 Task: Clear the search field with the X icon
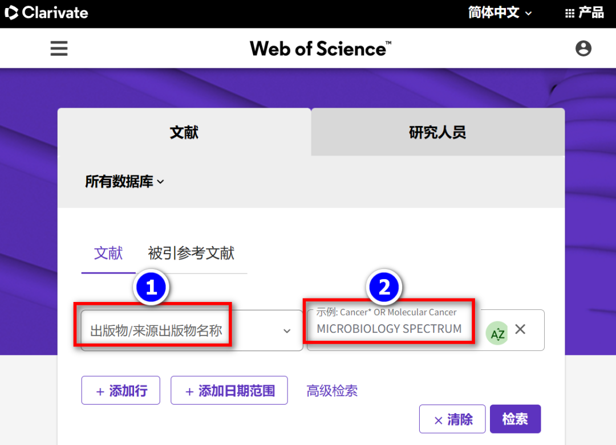[520, 329]
